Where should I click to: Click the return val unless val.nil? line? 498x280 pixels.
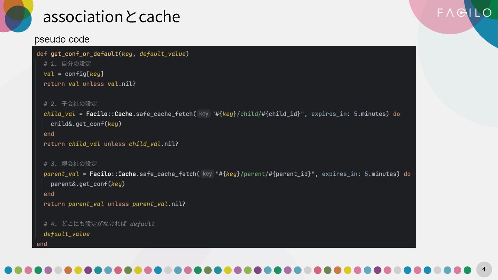(x=90, y=84)
